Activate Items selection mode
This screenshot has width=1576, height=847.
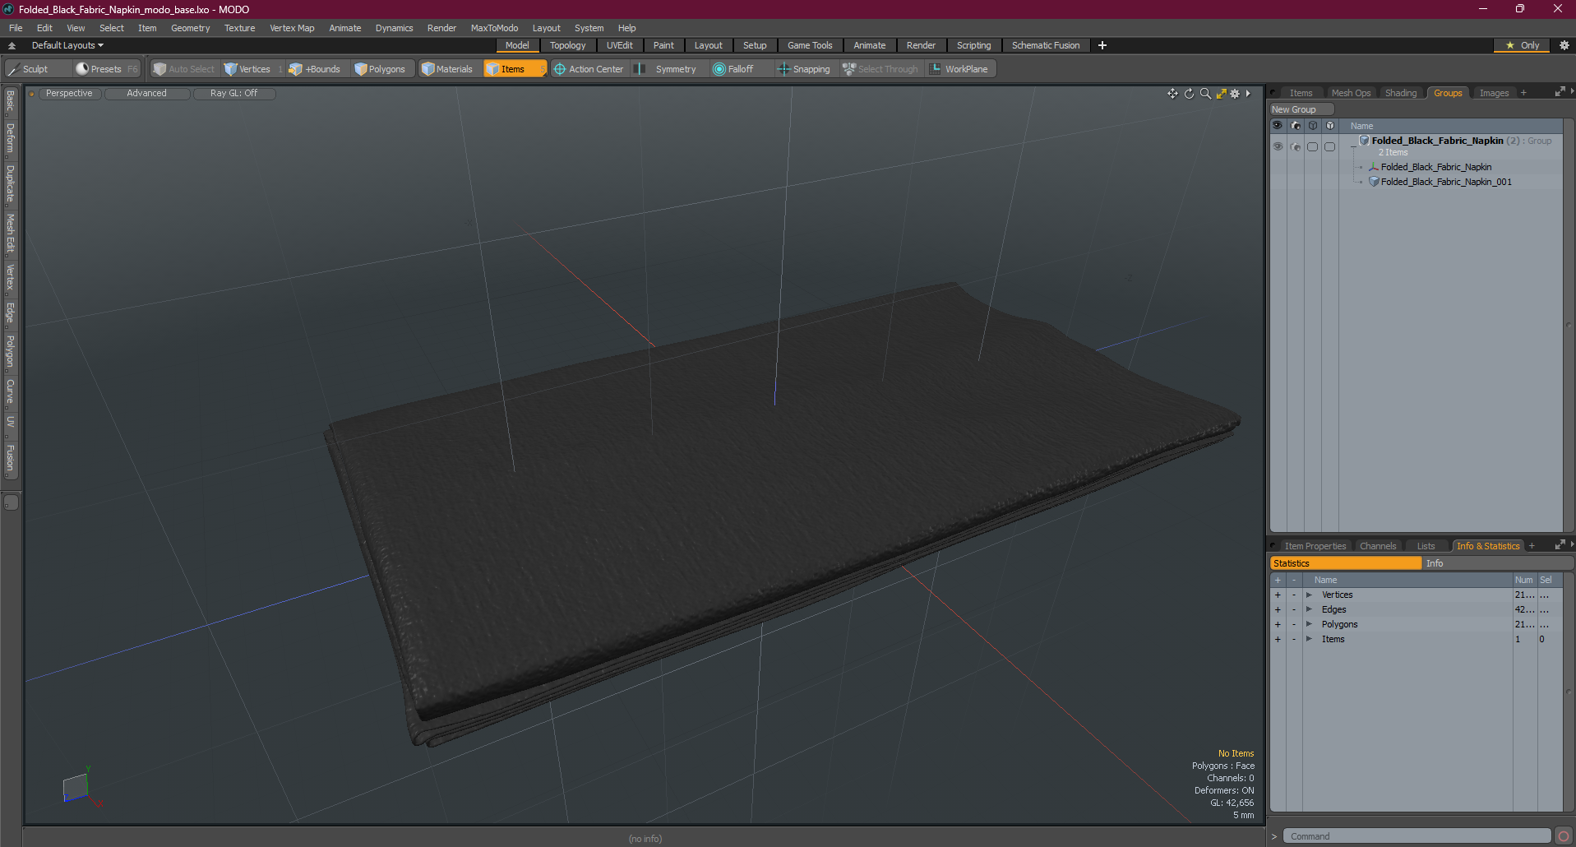click(x=514, y=69)
